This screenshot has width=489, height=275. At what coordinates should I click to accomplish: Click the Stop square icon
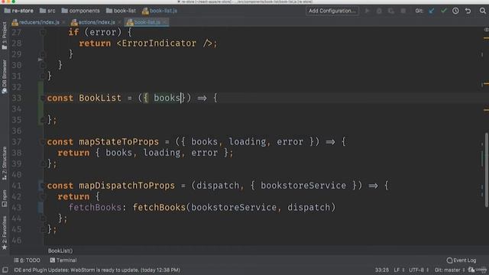(x=403, y=11)
